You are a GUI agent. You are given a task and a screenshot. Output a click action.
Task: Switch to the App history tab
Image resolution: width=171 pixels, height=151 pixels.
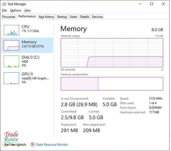click(x=46, y=17)
